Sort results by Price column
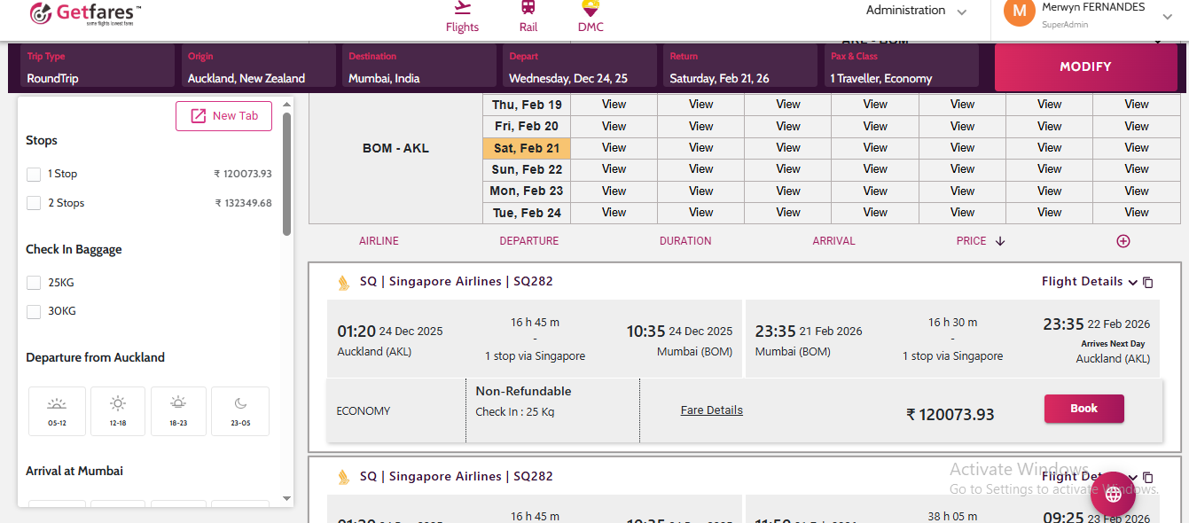Image resolution: width=1189 pixels, height=523 pixels. [x=980, y=241]
